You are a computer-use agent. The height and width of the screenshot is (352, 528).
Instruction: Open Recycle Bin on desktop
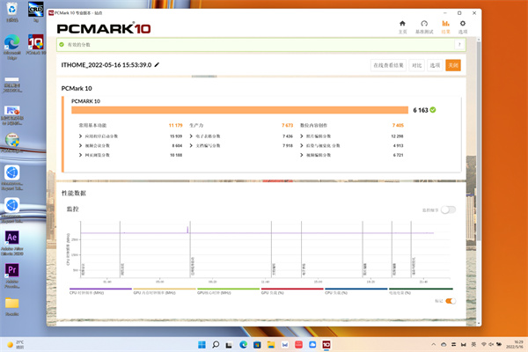(x=11, y=11)
